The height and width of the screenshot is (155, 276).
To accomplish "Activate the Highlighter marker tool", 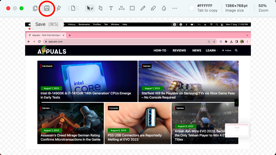I will pos(153,8).
